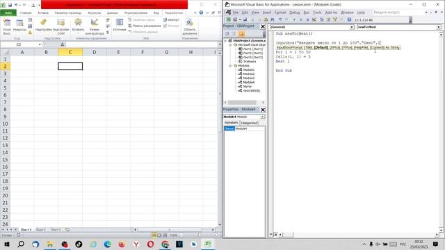Viewport: 445px width, 250px height.
Task: Click zoom in plus button in Excel status bar
Action: tap(215, 235)
